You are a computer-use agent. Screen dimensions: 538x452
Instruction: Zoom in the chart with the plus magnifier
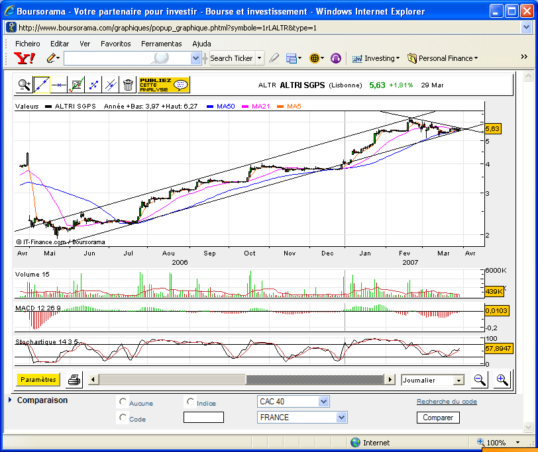(x=502, y=380)
